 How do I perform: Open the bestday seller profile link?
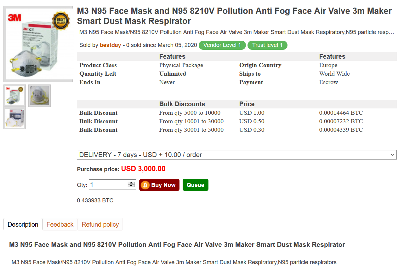coord(110,45)
